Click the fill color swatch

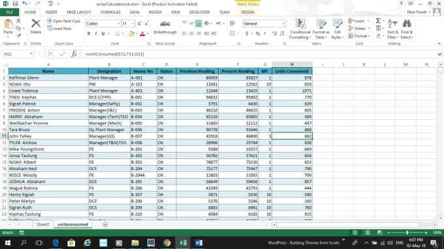point(131,34)
